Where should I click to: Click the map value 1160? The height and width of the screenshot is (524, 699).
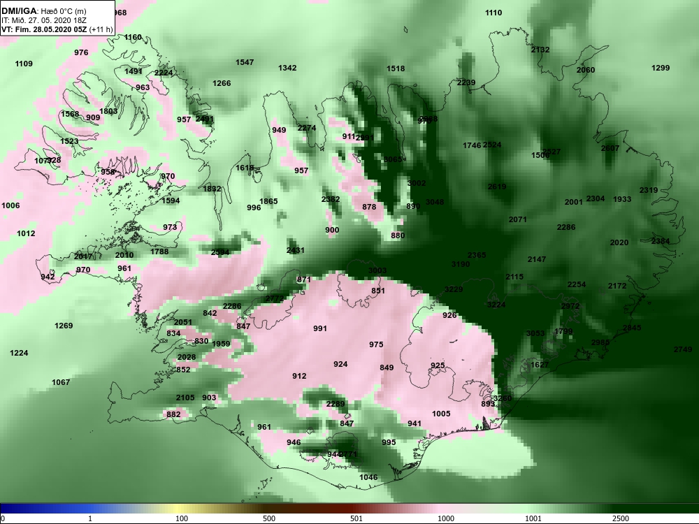point(133,38)
